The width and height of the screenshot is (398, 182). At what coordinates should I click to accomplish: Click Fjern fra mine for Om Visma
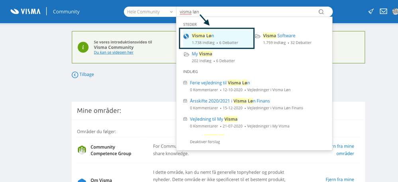(x=340, y=180)
